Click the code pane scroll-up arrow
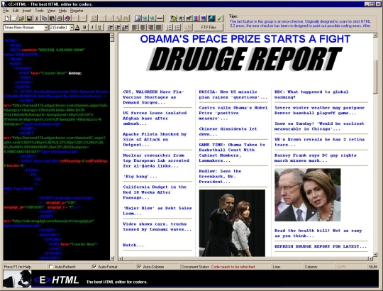 [112, 35]
